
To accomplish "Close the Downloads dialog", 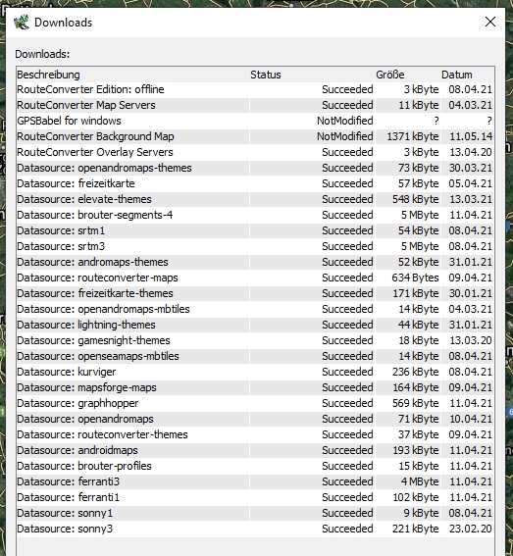I will [x=489, y=22].
